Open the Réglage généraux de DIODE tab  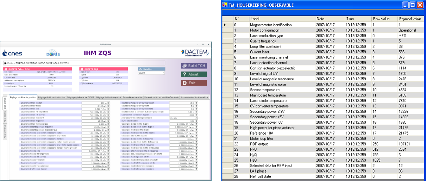(x=80, y=97)
